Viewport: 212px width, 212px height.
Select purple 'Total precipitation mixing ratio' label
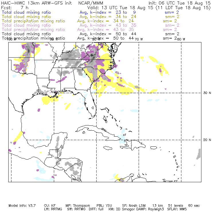point(34,30)
